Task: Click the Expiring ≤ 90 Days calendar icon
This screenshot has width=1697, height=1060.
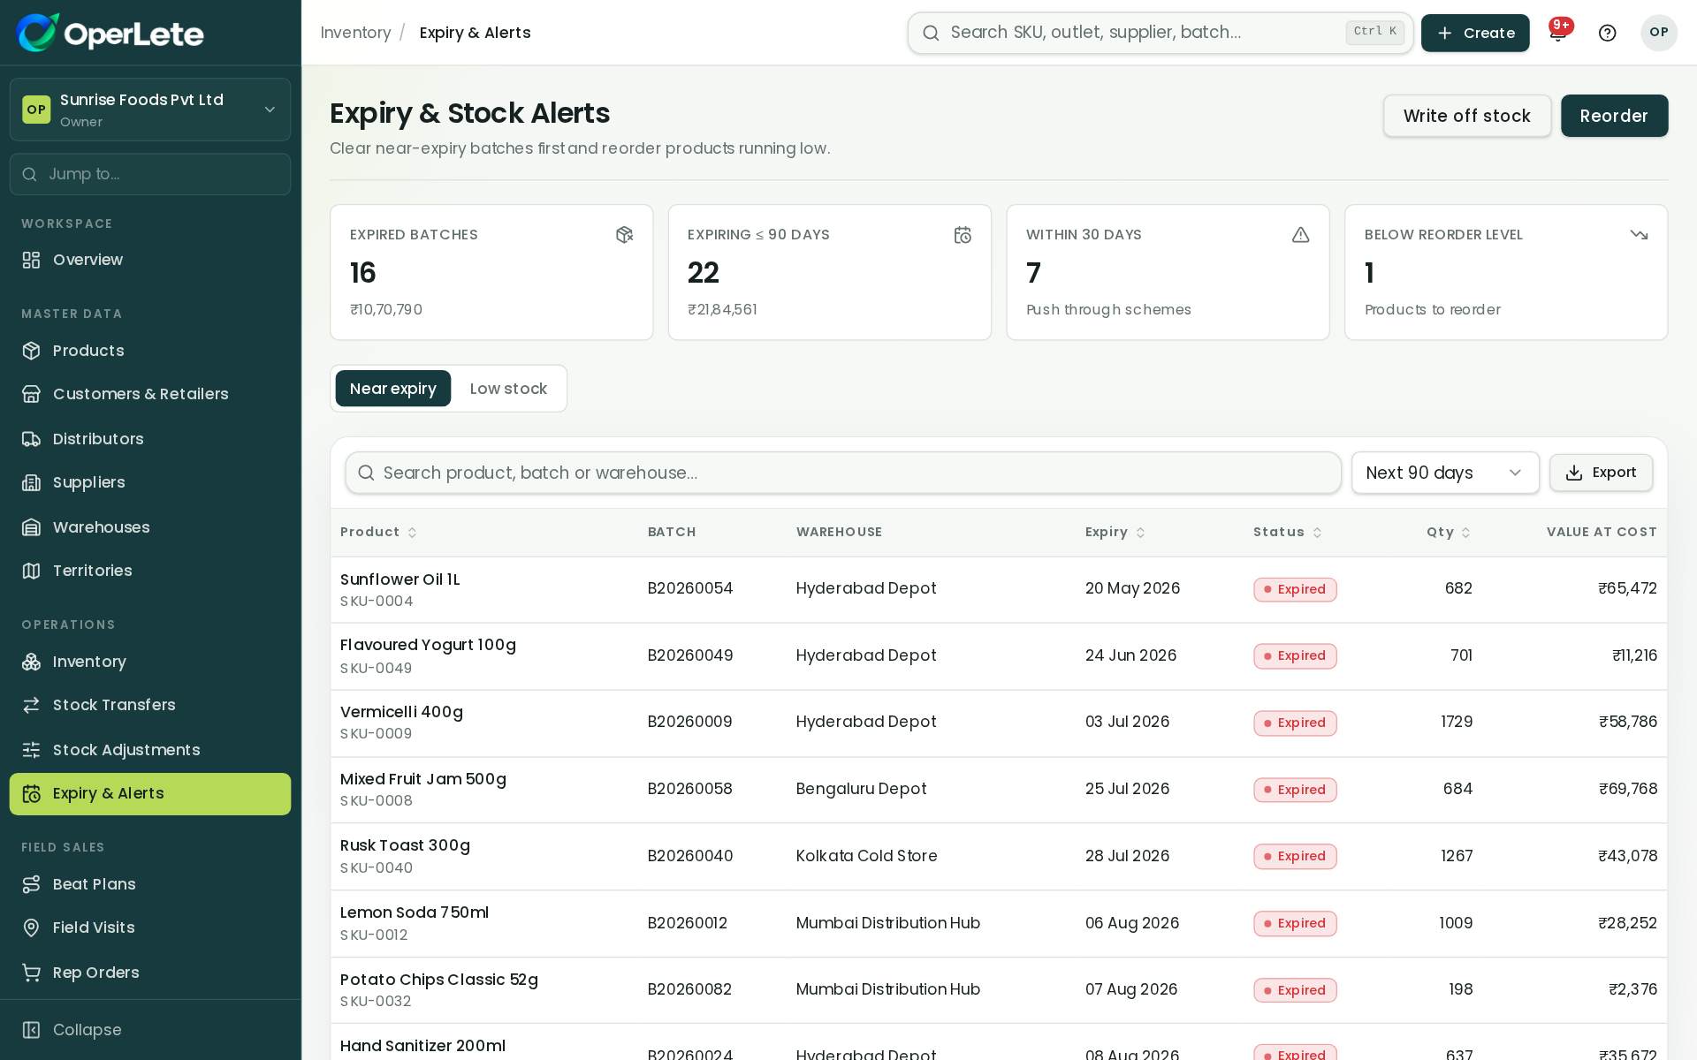Action: pyautogui.click(x=963, y=235)
